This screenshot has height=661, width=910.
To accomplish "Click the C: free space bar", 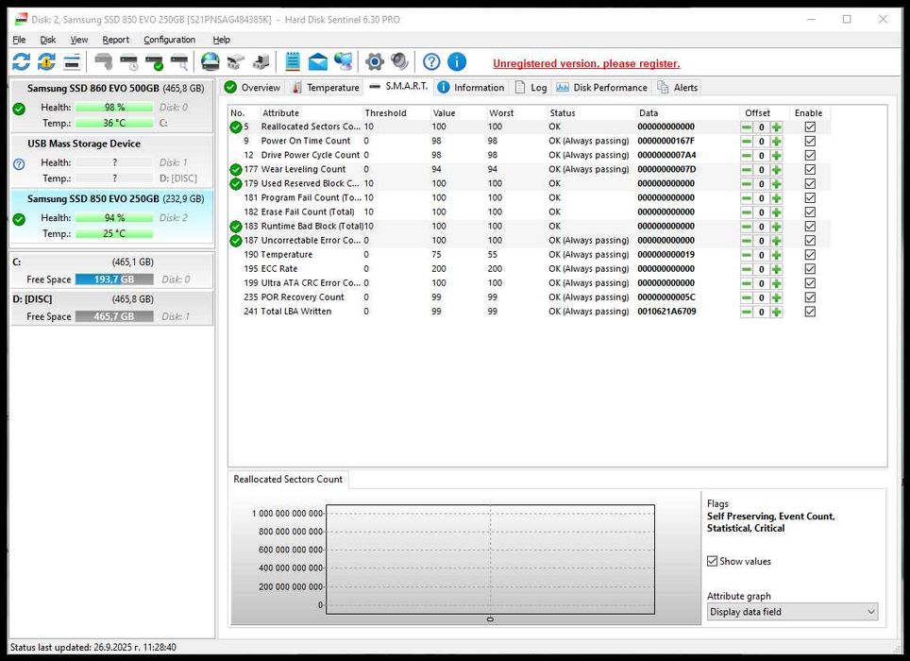I will click(x=113, y=280).
